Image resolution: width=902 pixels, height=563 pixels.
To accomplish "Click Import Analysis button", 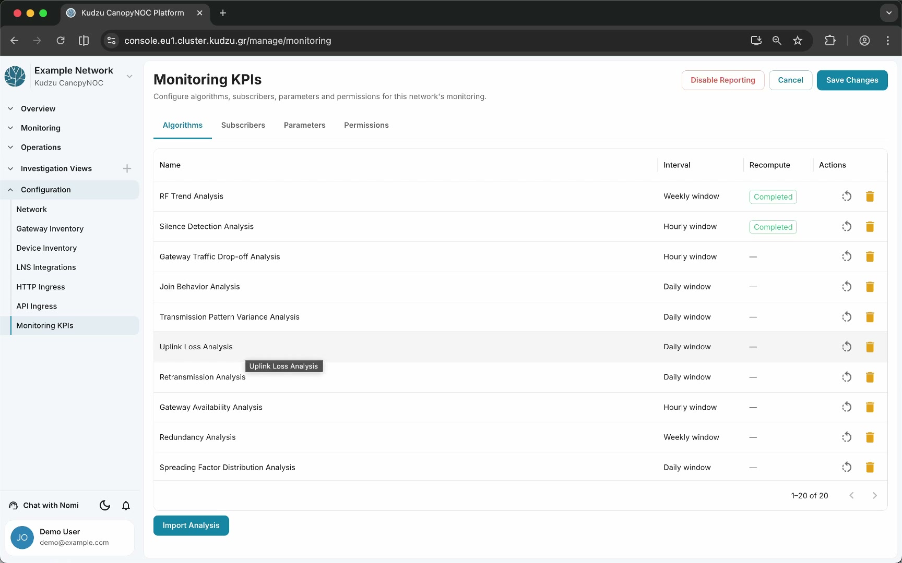I will [x=191, y=525].
